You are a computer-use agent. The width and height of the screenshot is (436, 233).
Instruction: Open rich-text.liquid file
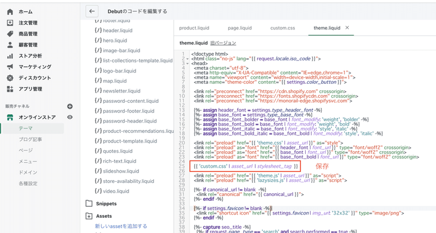(119, 161)
